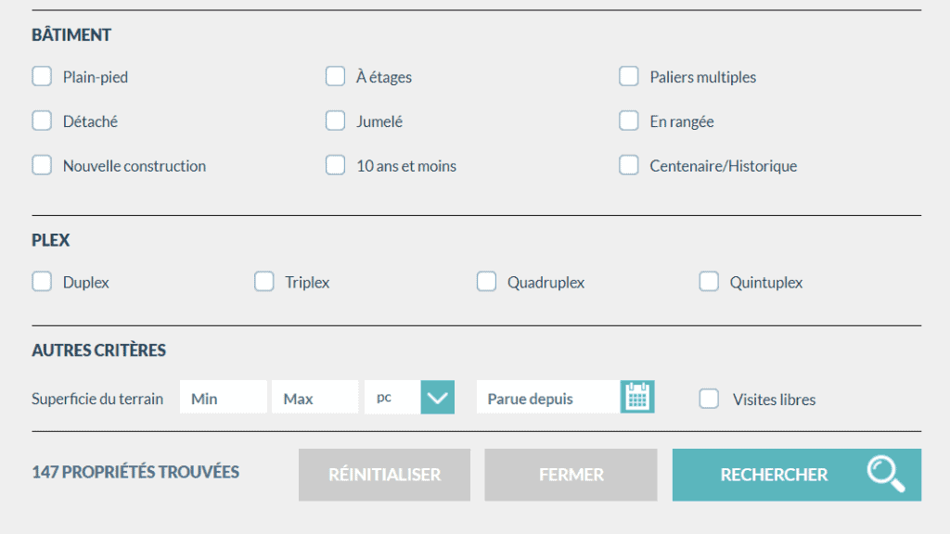Click the RÉINITIALISER button
The height and width of the screenshot is (534, 950).
(383, 474)
